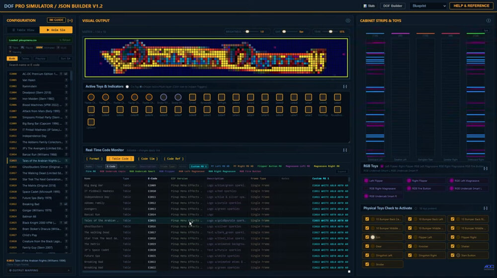Click the first purple Strobe circle indicator
Viewport: 497px width, 278px height.
[163, 97]
